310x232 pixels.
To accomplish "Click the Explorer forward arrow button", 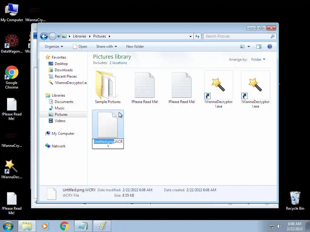I will point(52,36).
